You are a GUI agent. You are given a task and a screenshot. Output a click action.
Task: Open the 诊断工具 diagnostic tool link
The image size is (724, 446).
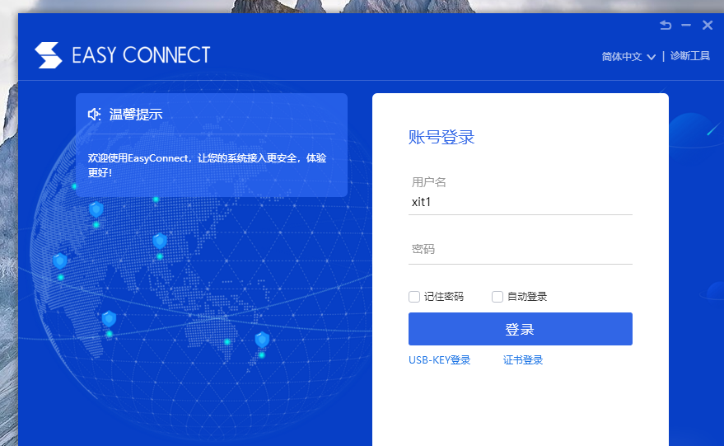[690, 56]
